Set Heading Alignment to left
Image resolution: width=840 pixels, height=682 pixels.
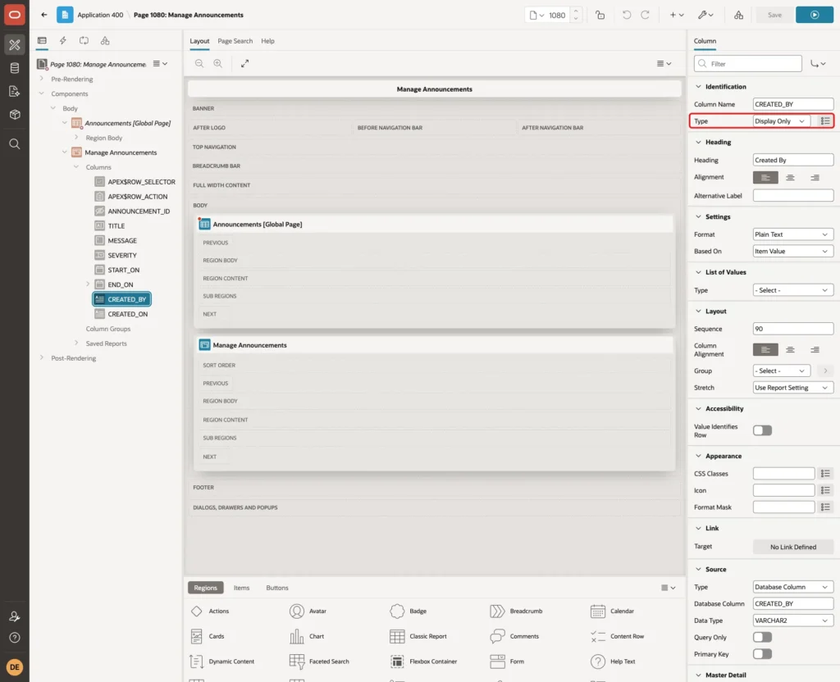pyautogui.click(x=765, y=177)
